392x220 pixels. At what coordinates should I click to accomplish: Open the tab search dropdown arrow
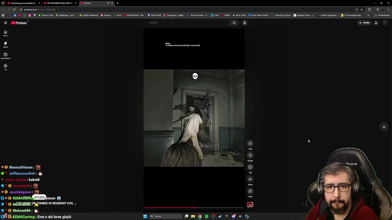point(3,3)
